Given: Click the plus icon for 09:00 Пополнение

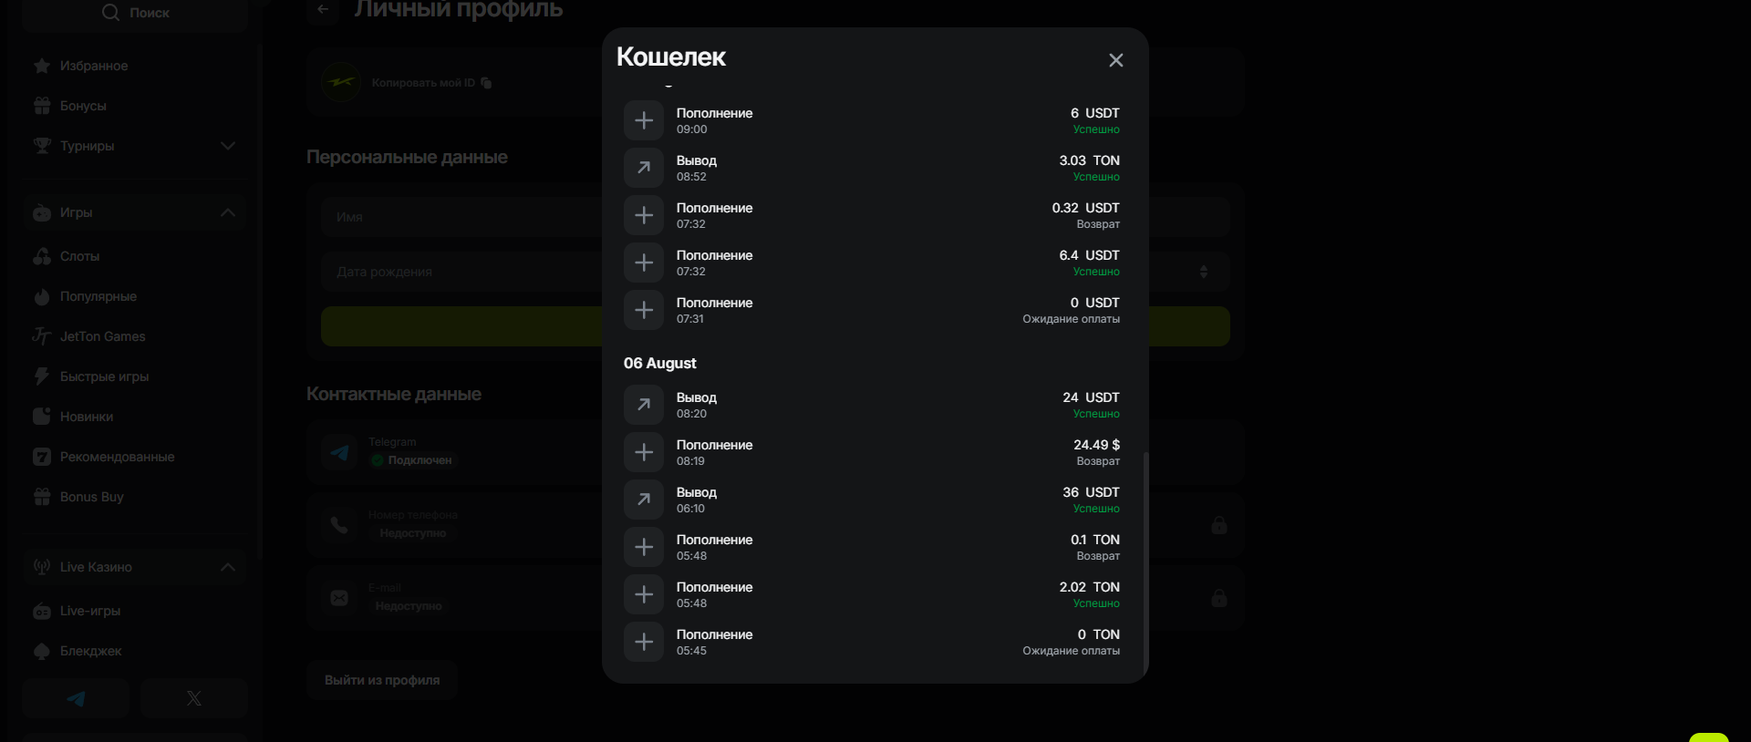Looking at the screenshot, I should click(644, 120).
